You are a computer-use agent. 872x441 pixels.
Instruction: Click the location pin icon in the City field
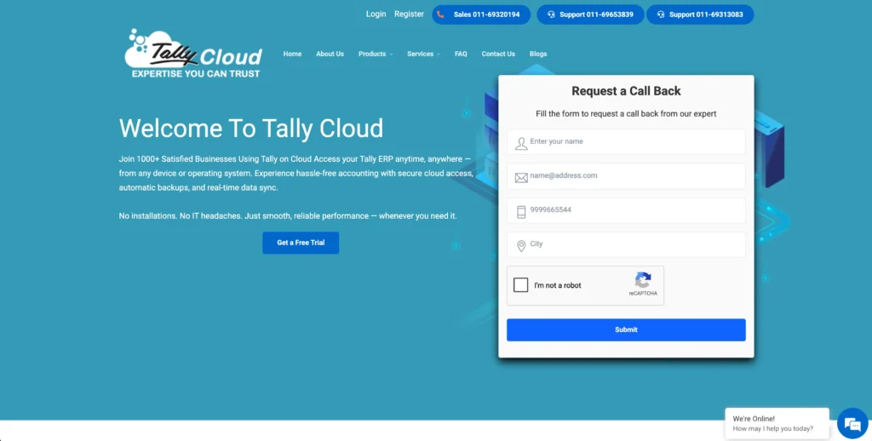[521, 246]
